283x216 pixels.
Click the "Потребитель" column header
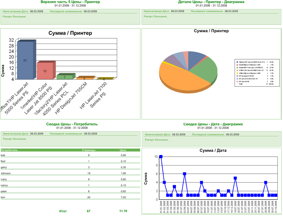pos(9,150)
